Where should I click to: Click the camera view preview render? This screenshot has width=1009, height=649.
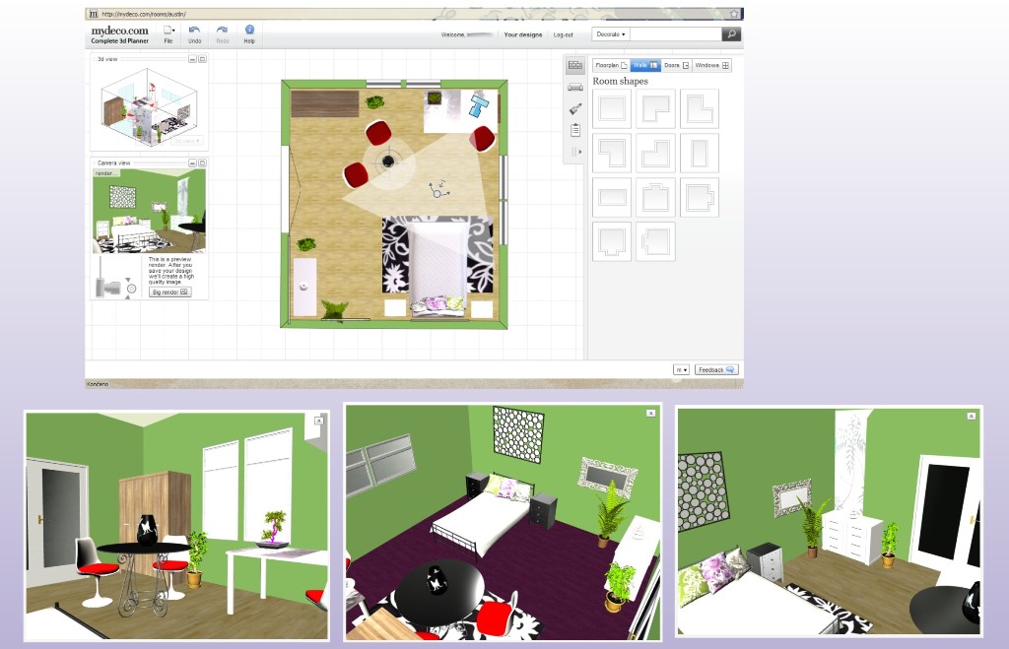pyautogui.click(x=150, y=211)
